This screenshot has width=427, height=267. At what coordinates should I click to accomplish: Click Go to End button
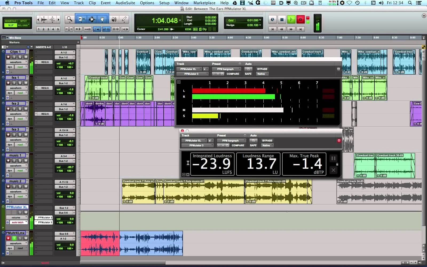(x=301, y=29)
